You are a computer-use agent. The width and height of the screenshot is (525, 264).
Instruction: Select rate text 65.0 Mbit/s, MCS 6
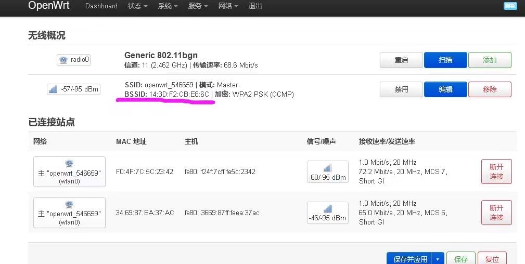coord(403,213)
